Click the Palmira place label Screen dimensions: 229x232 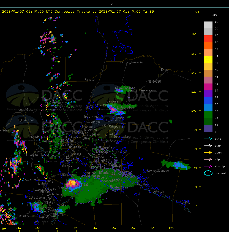pos(98,157)
